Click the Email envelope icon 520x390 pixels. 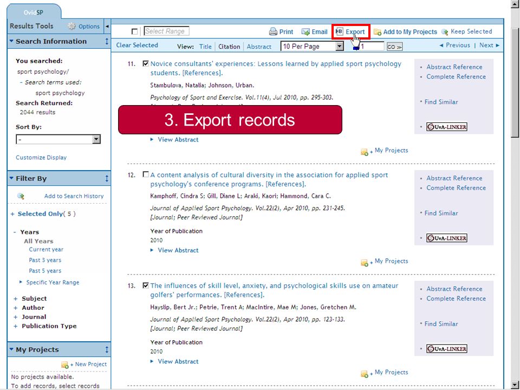point(305,32)
